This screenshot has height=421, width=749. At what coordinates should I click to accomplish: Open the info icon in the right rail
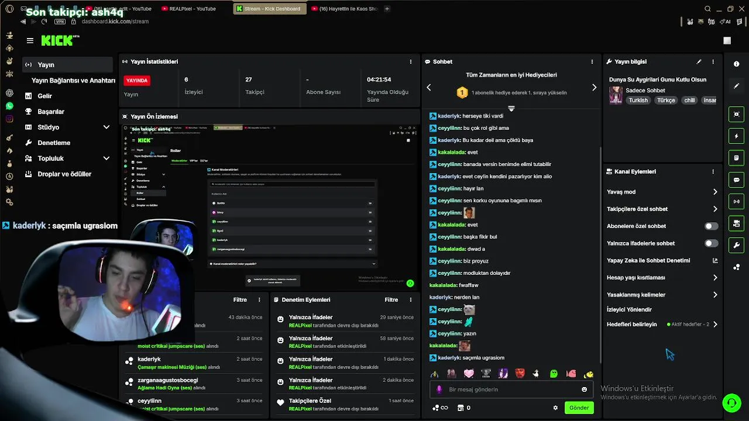pos(736,64)
